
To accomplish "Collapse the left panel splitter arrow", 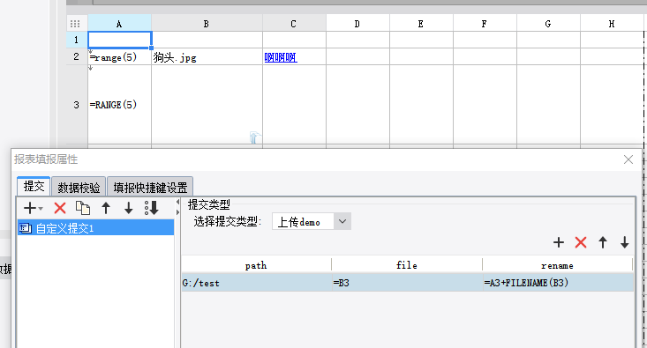I will click(177, 202).
